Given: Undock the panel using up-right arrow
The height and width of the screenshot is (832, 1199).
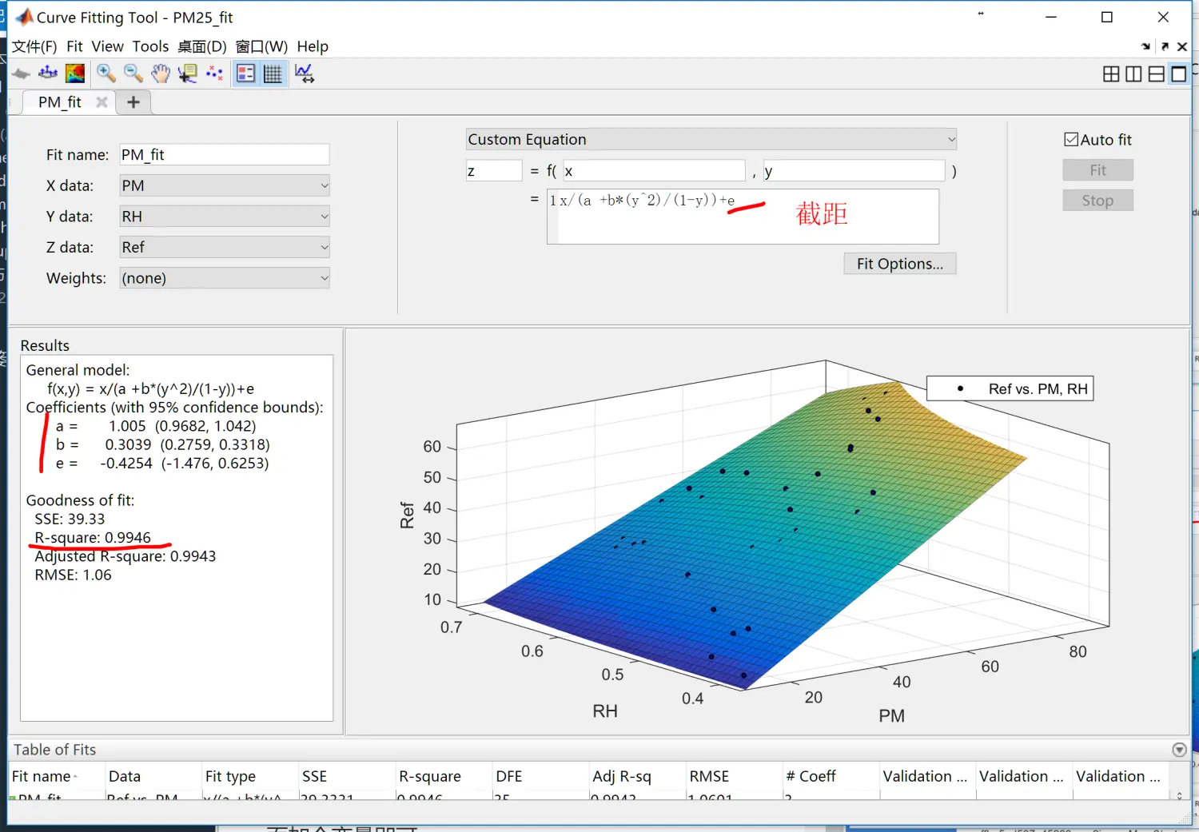Looking at the screenshot, I should coord(1165,46).
